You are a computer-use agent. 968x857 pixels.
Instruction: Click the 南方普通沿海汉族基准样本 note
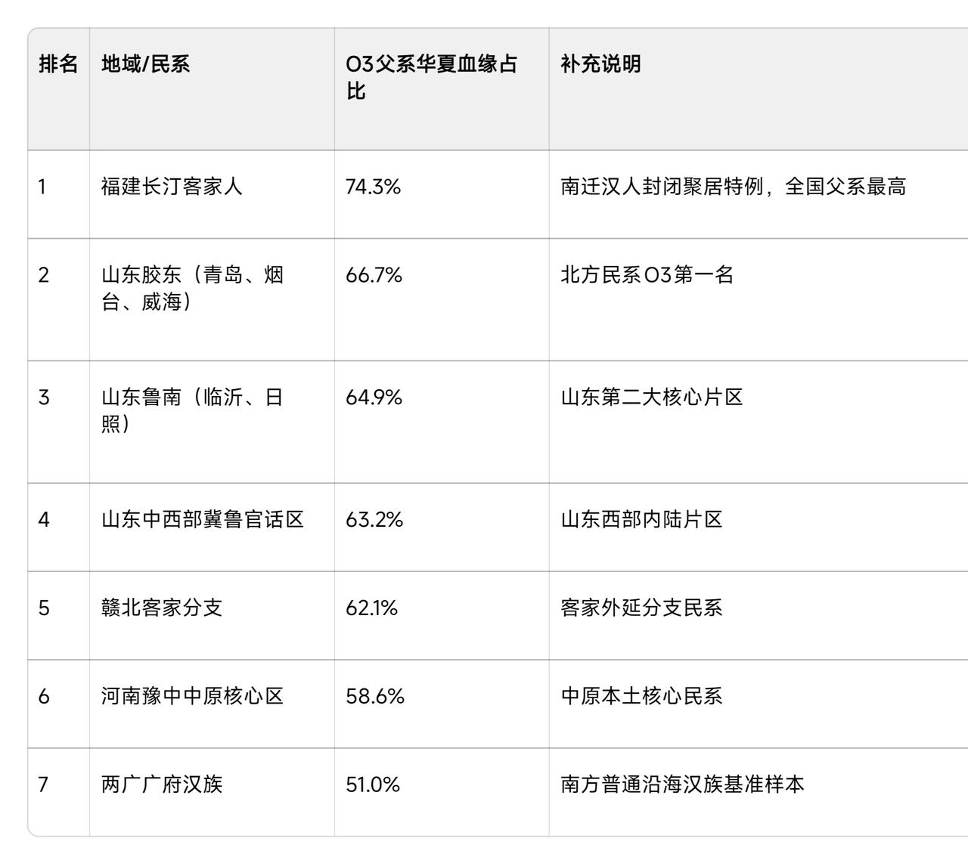[682, 785]
